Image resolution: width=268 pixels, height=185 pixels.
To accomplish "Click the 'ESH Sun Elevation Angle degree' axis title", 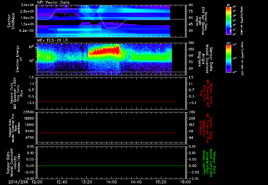I will click(202, 21).
